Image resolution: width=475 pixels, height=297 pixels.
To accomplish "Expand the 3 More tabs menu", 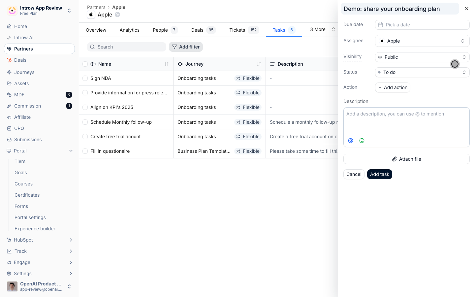I will coord(322,29).
